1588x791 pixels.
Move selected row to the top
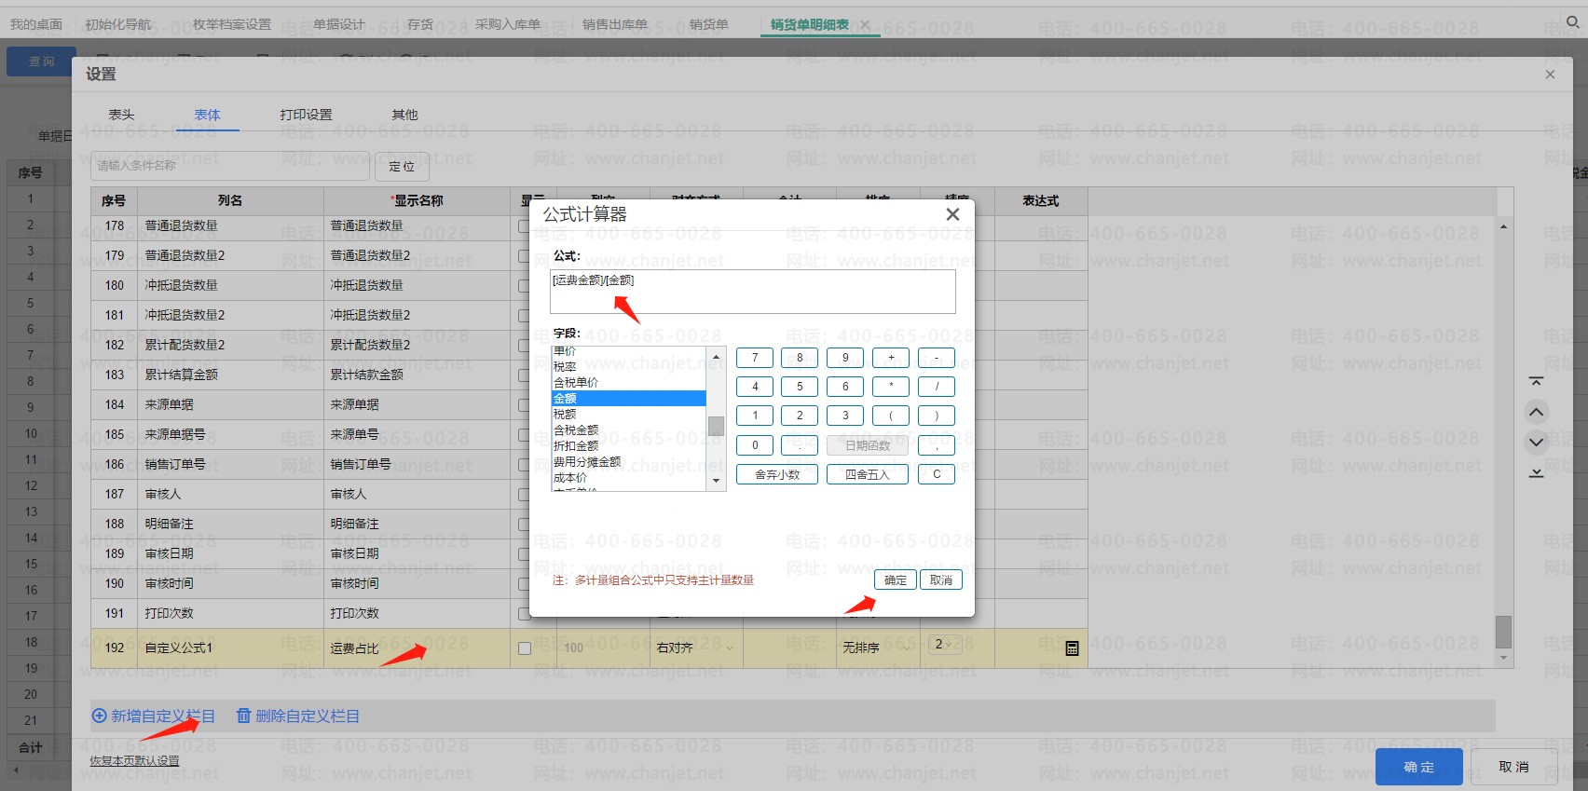click(1537, 381)
